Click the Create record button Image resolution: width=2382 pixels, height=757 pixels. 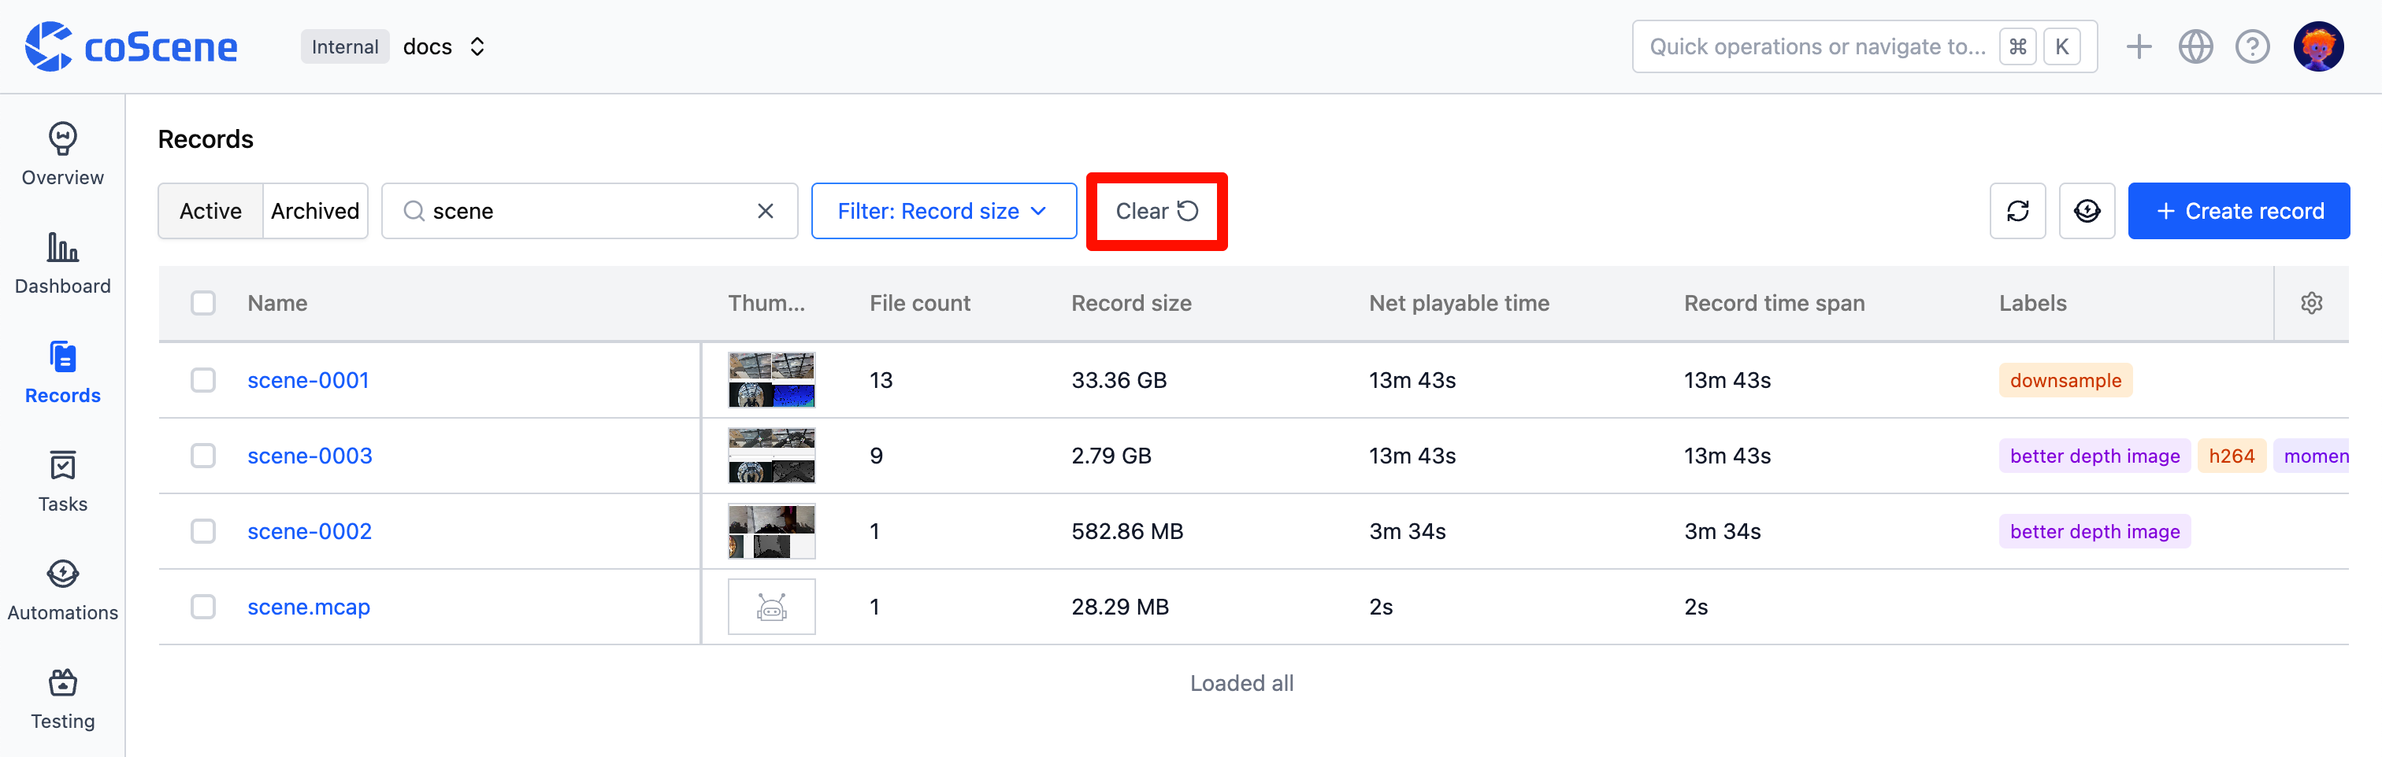coord(2239,211)
